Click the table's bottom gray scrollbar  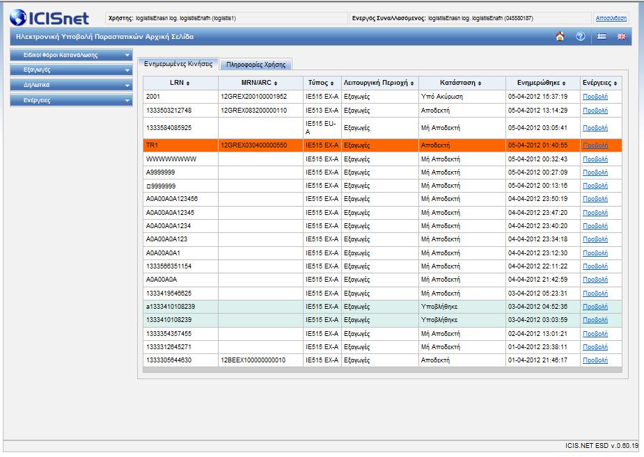click(x=382, y=370)
